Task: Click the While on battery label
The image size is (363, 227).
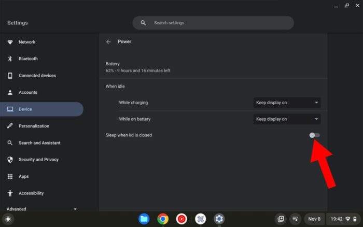Action: coord(135,119)
